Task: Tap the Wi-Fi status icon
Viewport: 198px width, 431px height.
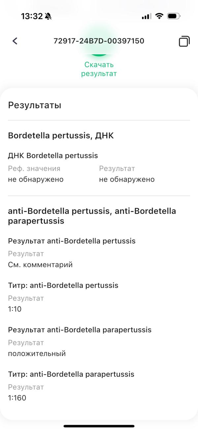Action: pos(160,16)
